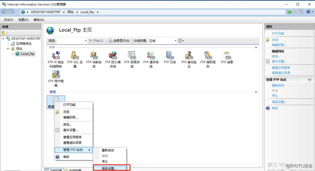Click the Local_Ftp 主页 globe icon
Image resolution: width=315 pixels, height=171 pixels.
[50, 30]
